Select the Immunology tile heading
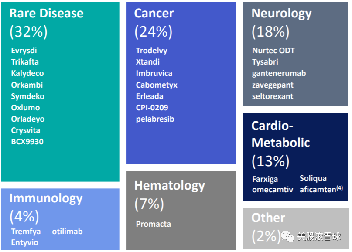352x252 pixels. (x=46, y=198)
